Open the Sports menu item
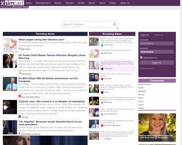The width and height of the screenshot is (182, 145). point(92,3)
